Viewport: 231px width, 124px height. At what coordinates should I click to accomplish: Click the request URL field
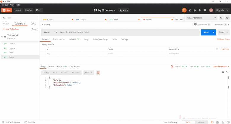[129, 32]
